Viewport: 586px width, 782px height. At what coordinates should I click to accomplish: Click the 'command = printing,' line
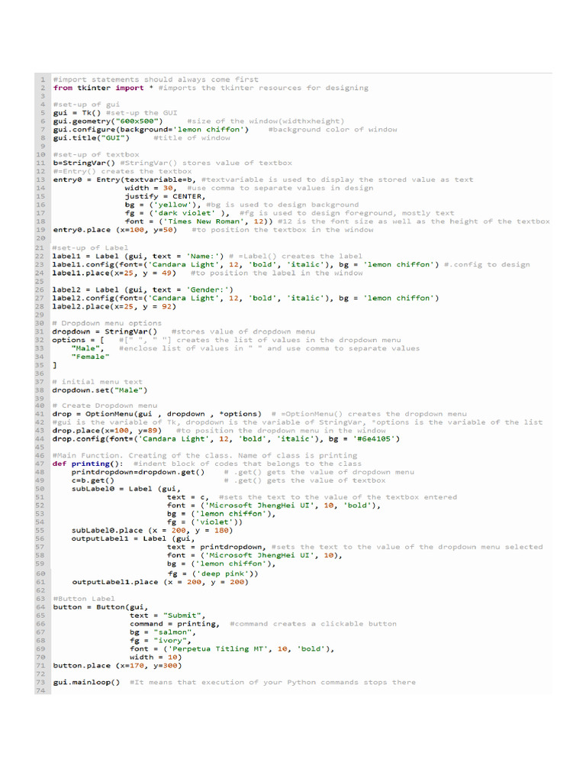175,624
